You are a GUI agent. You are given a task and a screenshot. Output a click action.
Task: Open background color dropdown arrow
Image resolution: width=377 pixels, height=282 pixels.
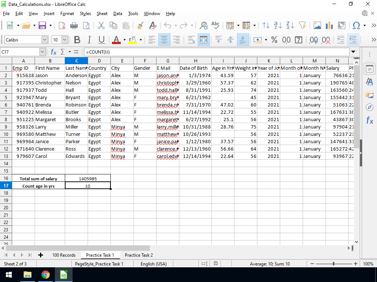point(141,40)
